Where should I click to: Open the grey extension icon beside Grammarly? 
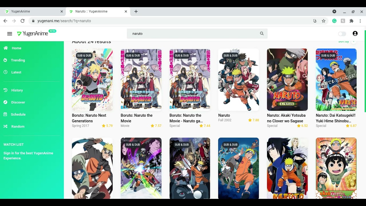(x=343, y=21)
